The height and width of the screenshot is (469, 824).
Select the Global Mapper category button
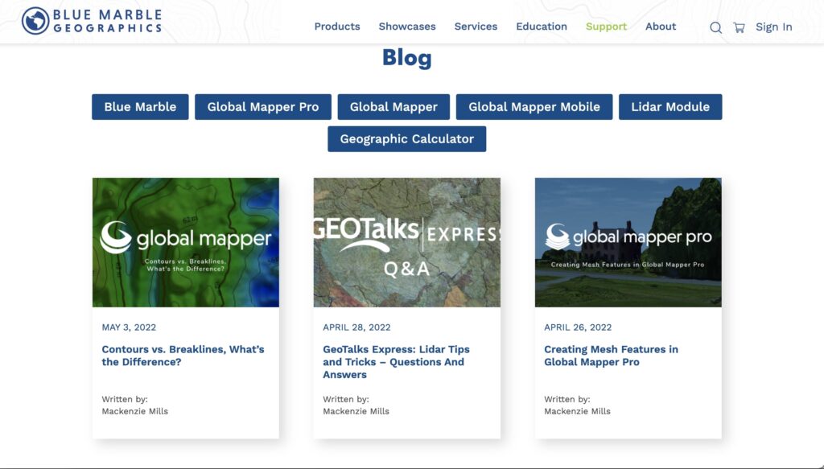coord(393,107)
